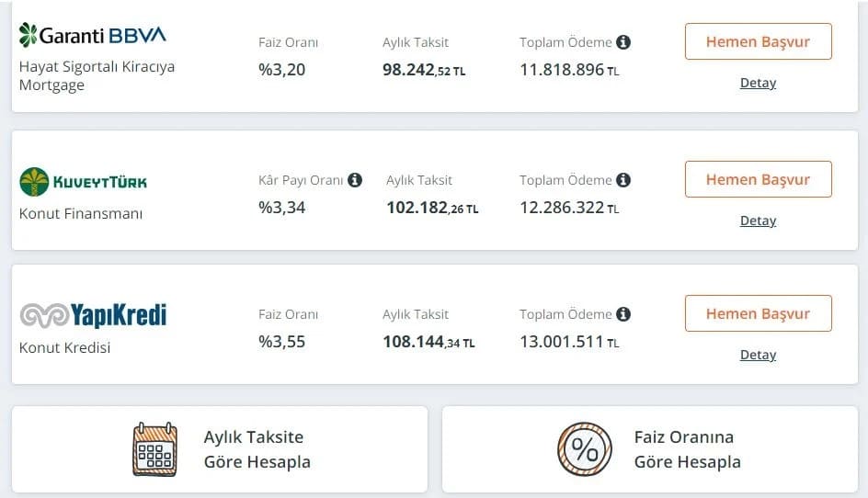Show info for Yapı Kredi Toplam Ödeme
This screenshot has width=868, height=498.
(x=623, y=314)
